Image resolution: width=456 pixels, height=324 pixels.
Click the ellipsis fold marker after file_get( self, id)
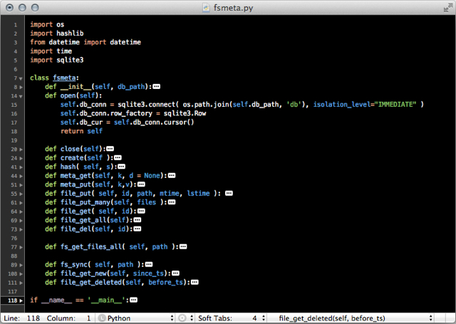click(141, 211)
